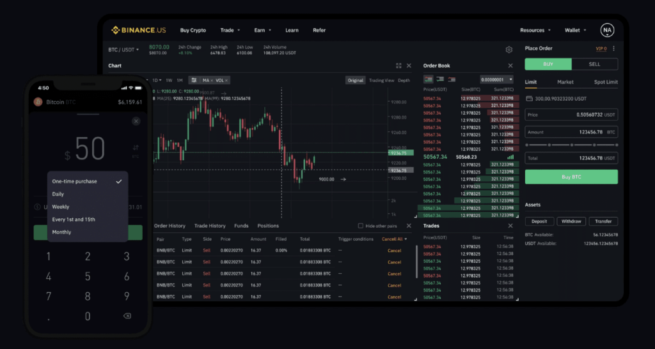This screenshot has height=349, width=655.
Task: Open the Positions tab
Action: [268, 226]
